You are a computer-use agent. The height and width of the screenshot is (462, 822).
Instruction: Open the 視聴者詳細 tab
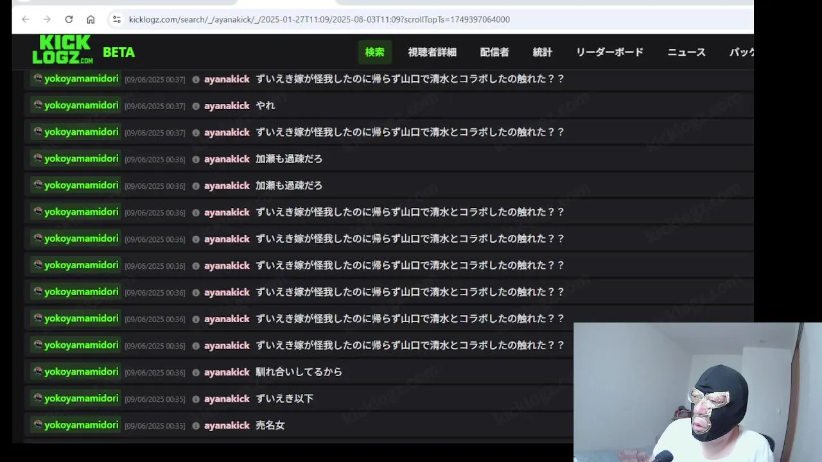(x=432, y=52)
